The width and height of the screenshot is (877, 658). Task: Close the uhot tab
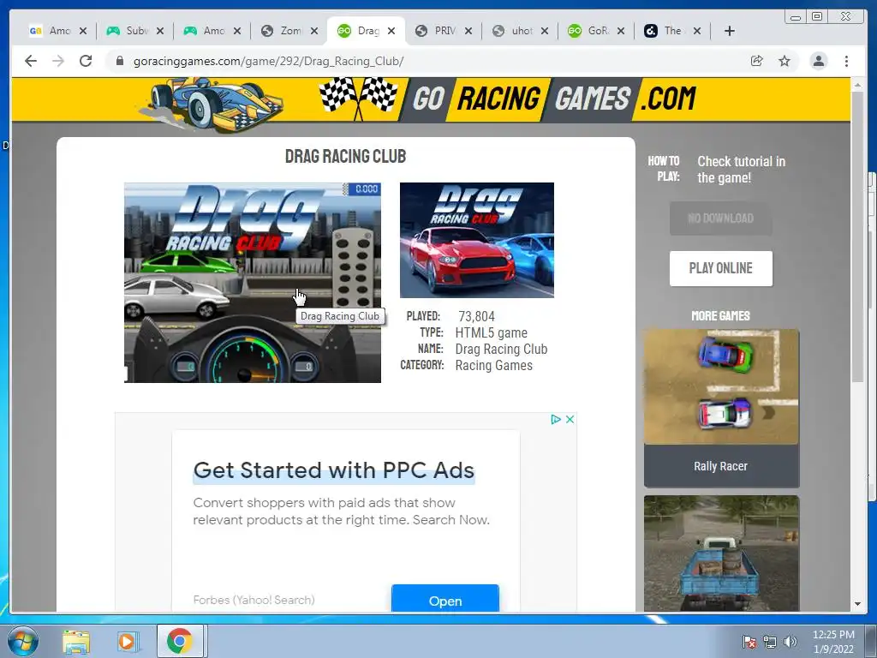tap(545, 31)
